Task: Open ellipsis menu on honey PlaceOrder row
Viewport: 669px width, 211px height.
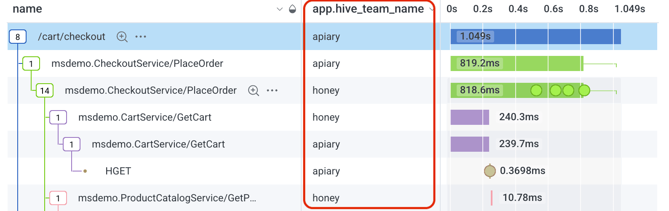Action: pyautogui.click(x=272, y=90)
